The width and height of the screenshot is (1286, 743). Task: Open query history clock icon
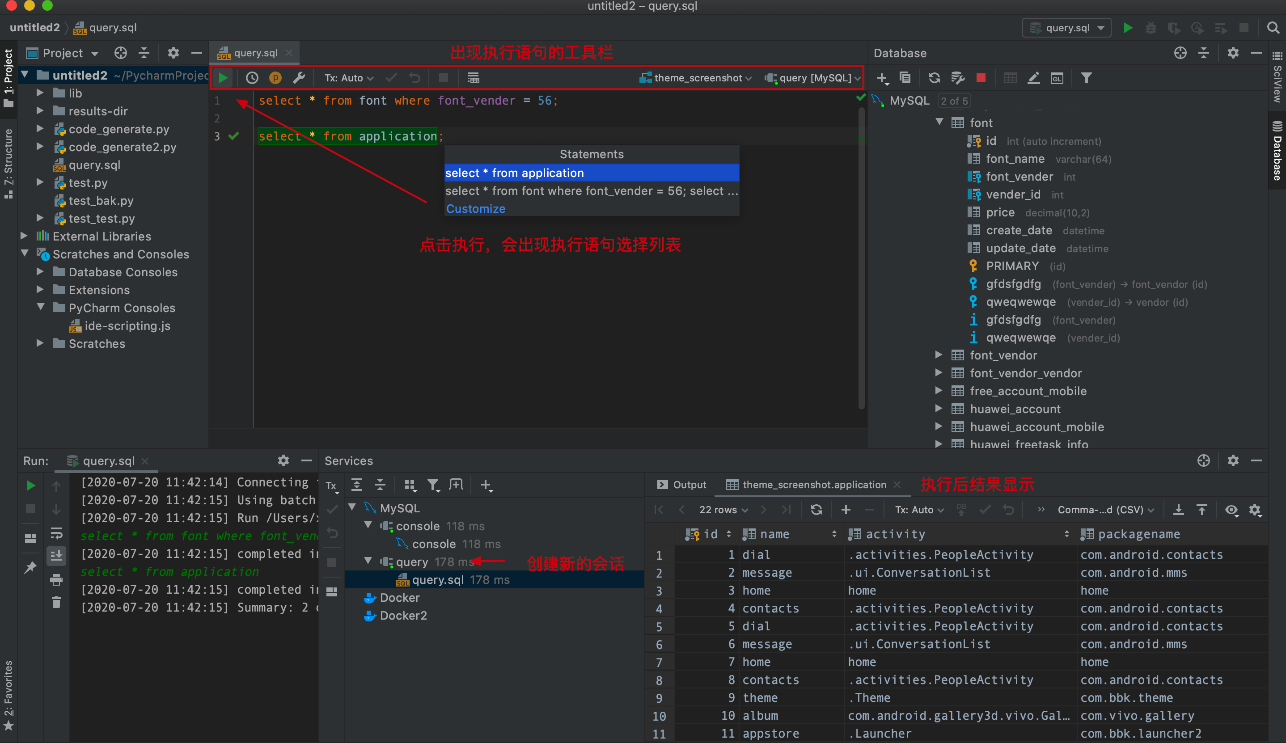(x=252, y=78)
